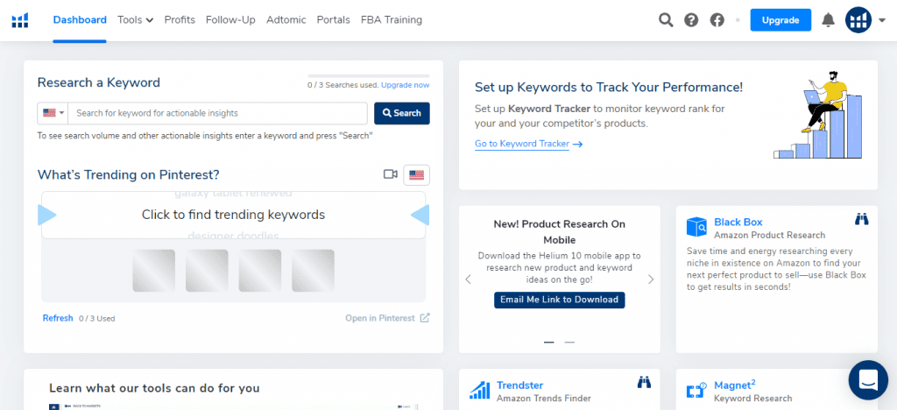897x410 pixels.
Task: Click the Facebook icon in header
Action: 717,20
